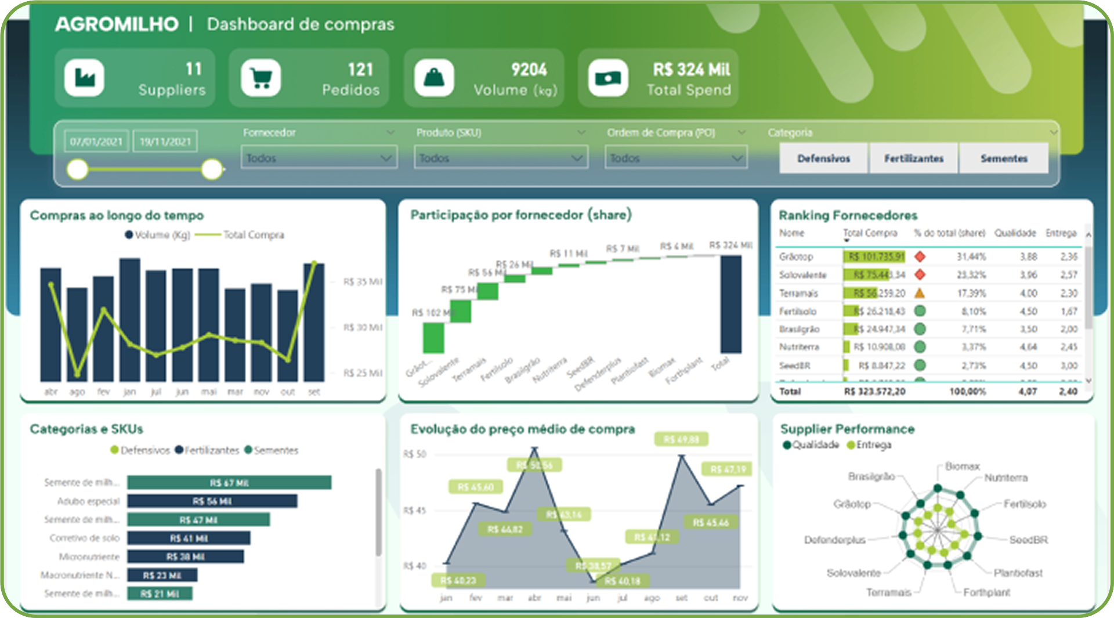Click the money icon on Total Spend card
The height and width of the screenshot is (618, 1114).
coord(608,78)
